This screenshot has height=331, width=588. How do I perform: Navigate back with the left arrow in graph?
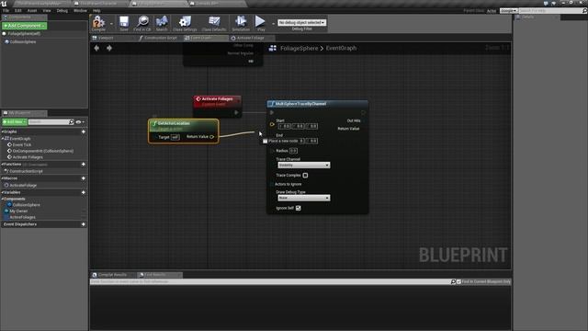click(96, 48)
